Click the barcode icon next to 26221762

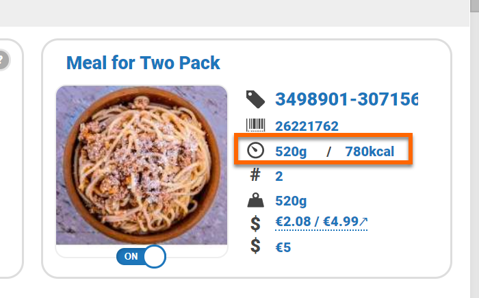(x=255, y=126)
